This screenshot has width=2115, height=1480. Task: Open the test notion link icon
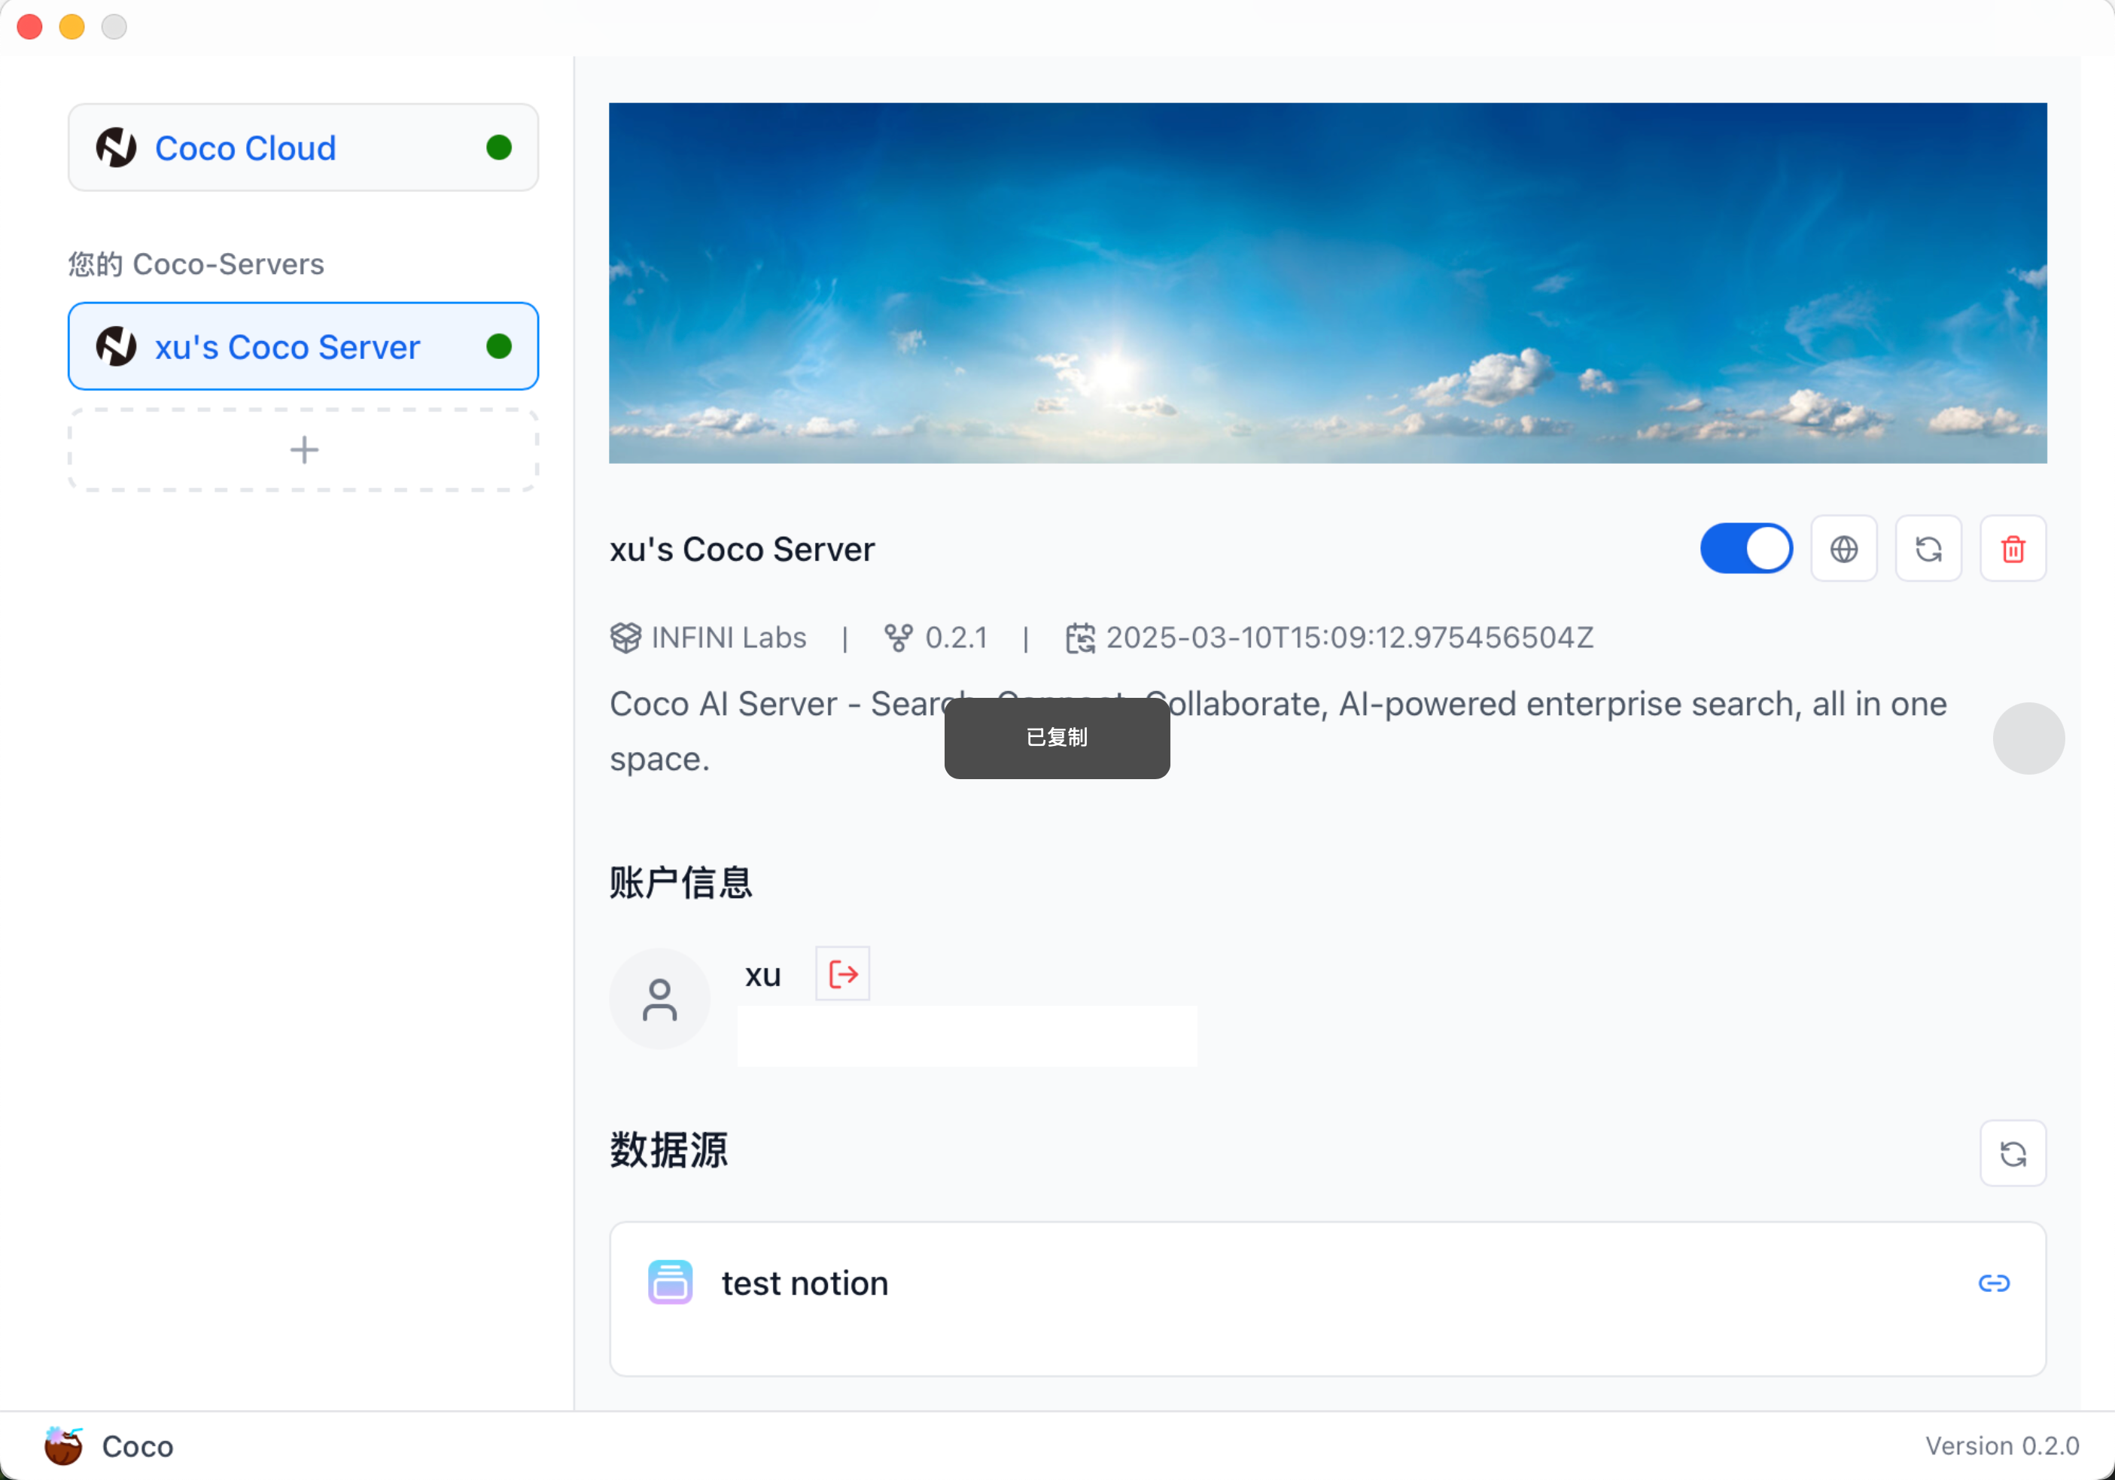(x=1993, y=1283)
